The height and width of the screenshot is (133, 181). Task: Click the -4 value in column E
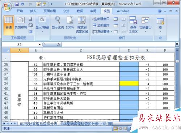147,84
